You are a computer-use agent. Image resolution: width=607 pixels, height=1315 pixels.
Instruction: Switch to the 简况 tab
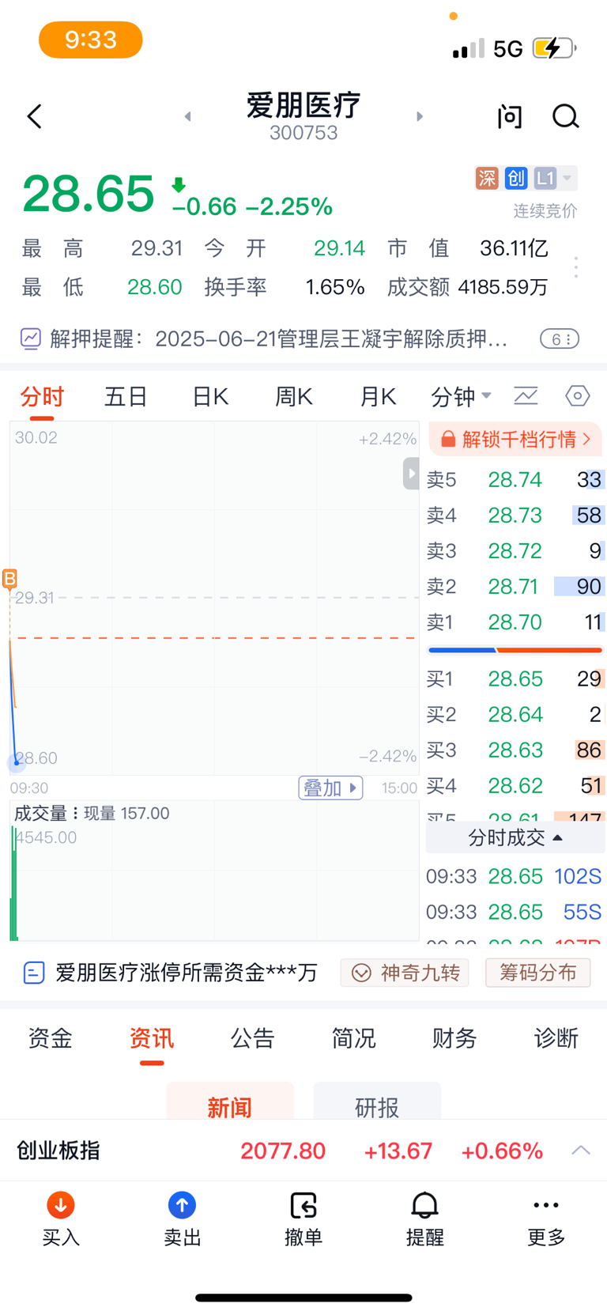[x=354, y=1038]
